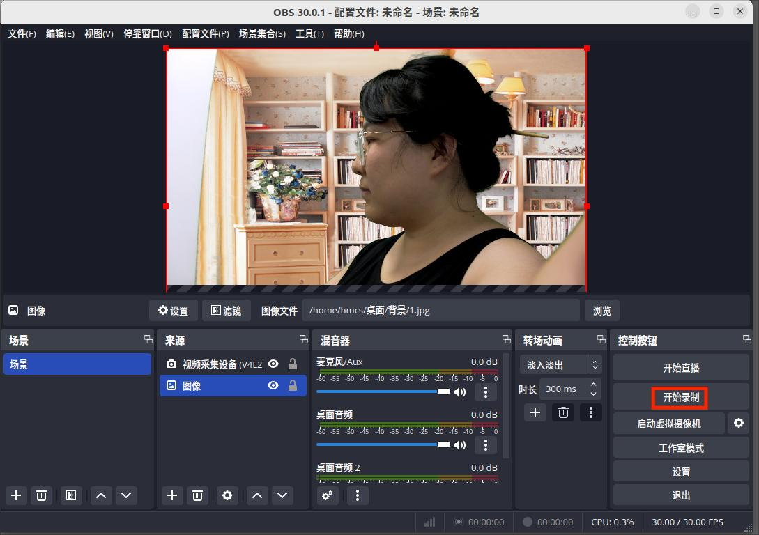The width and height of the screenshot is (759, 535).
Task: Open source properties gear in 来源 panel
Action: [227, 495]
